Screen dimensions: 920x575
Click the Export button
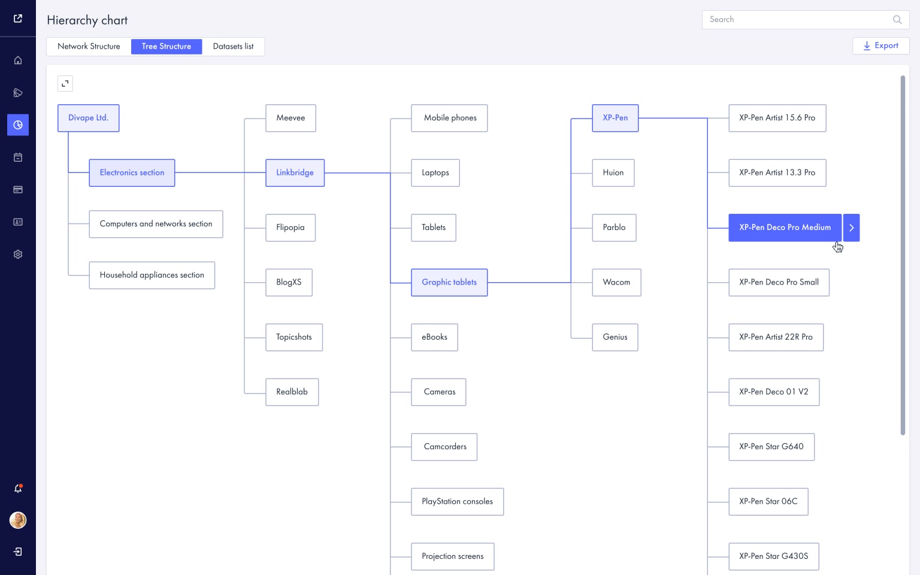[x=880, y=46]
